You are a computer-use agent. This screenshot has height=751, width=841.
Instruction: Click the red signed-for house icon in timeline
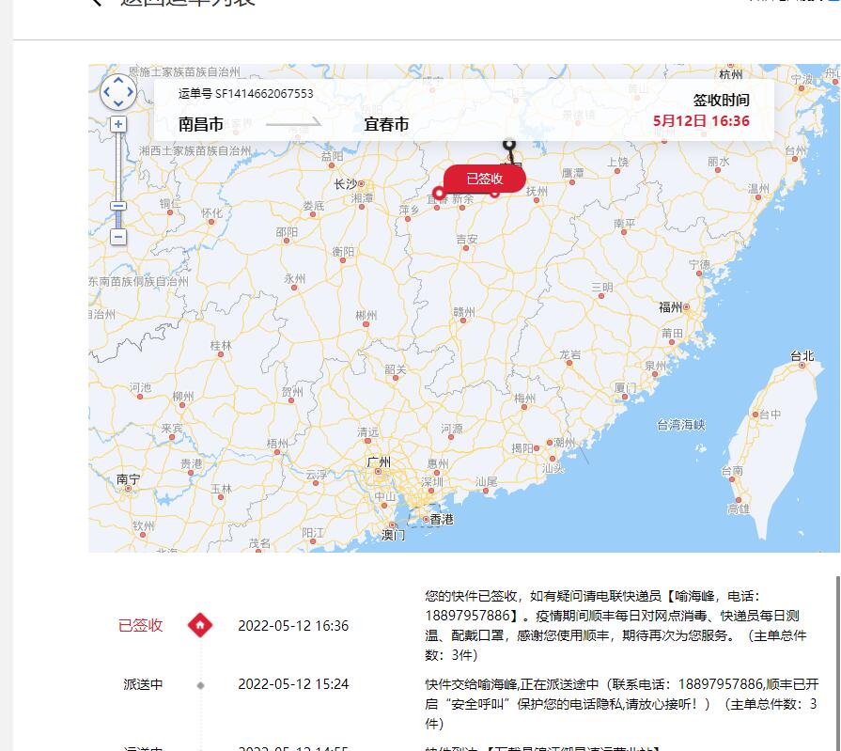coord(200,625)
